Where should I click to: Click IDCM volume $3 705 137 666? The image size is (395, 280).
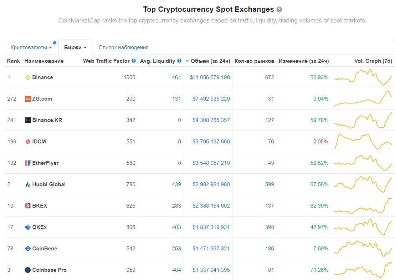tap(211, 142)
